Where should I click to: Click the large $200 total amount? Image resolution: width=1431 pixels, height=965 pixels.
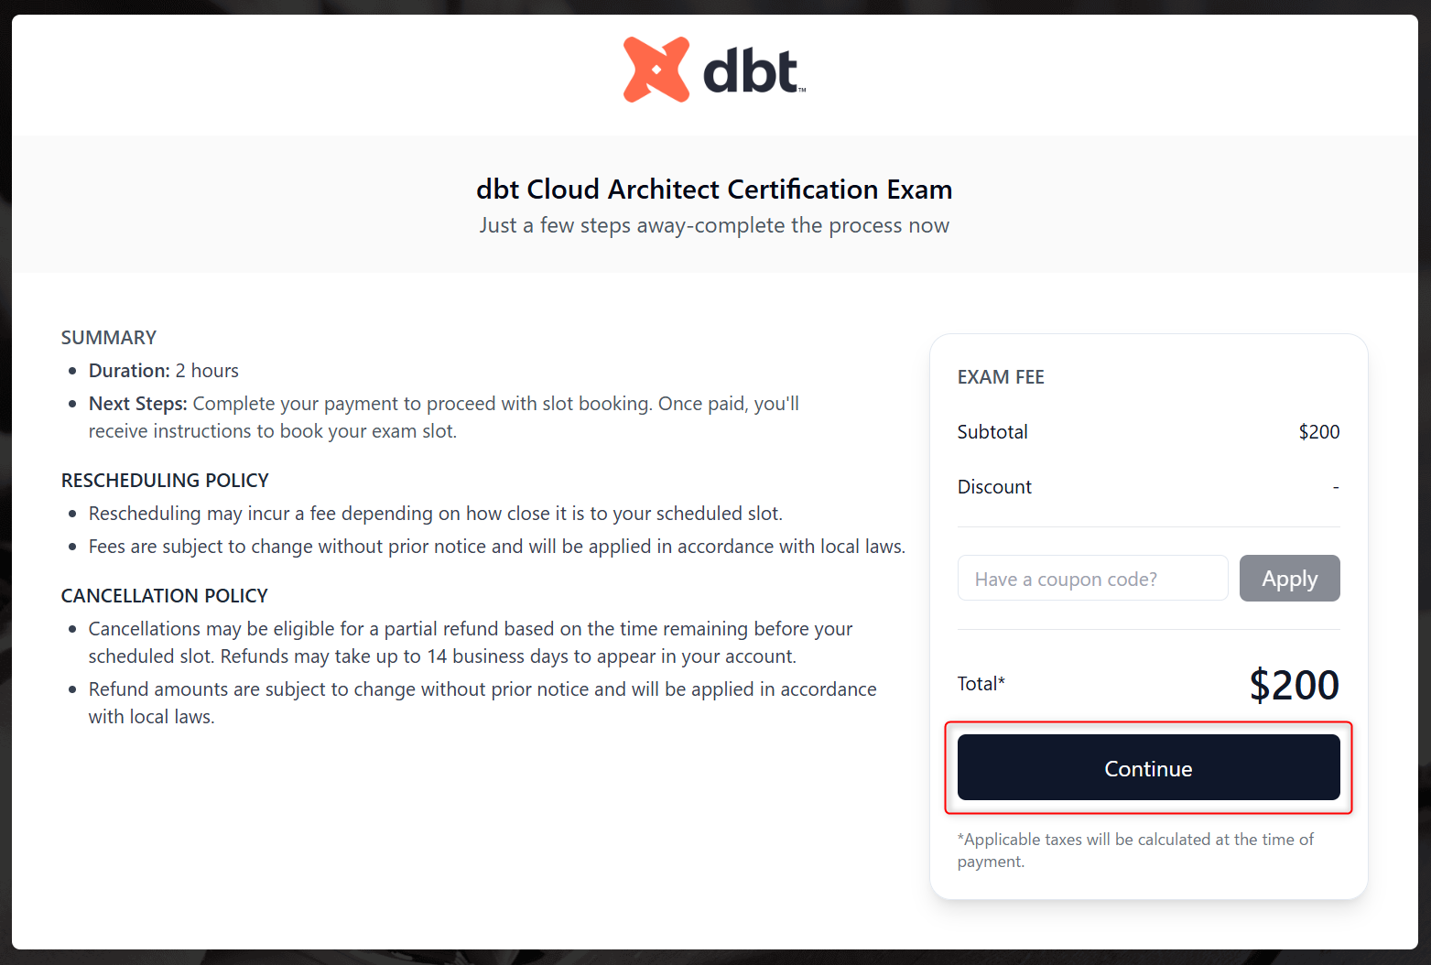(x=1294, y=684)
